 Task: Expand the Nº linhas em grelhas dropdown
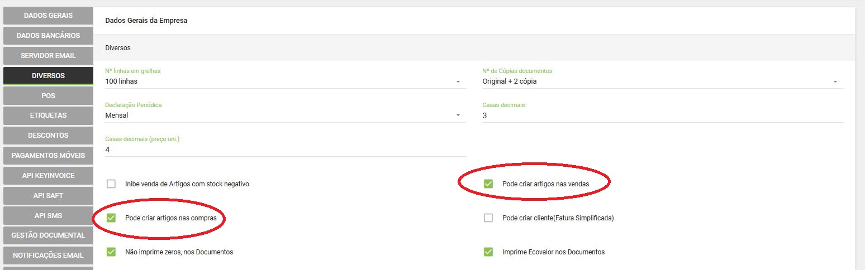coord(286,81)
